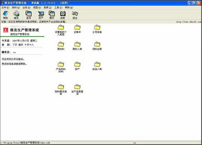Click the 维克 toolbar icon
Viewport: 202px width, 145px height.
tap(16, 15)
